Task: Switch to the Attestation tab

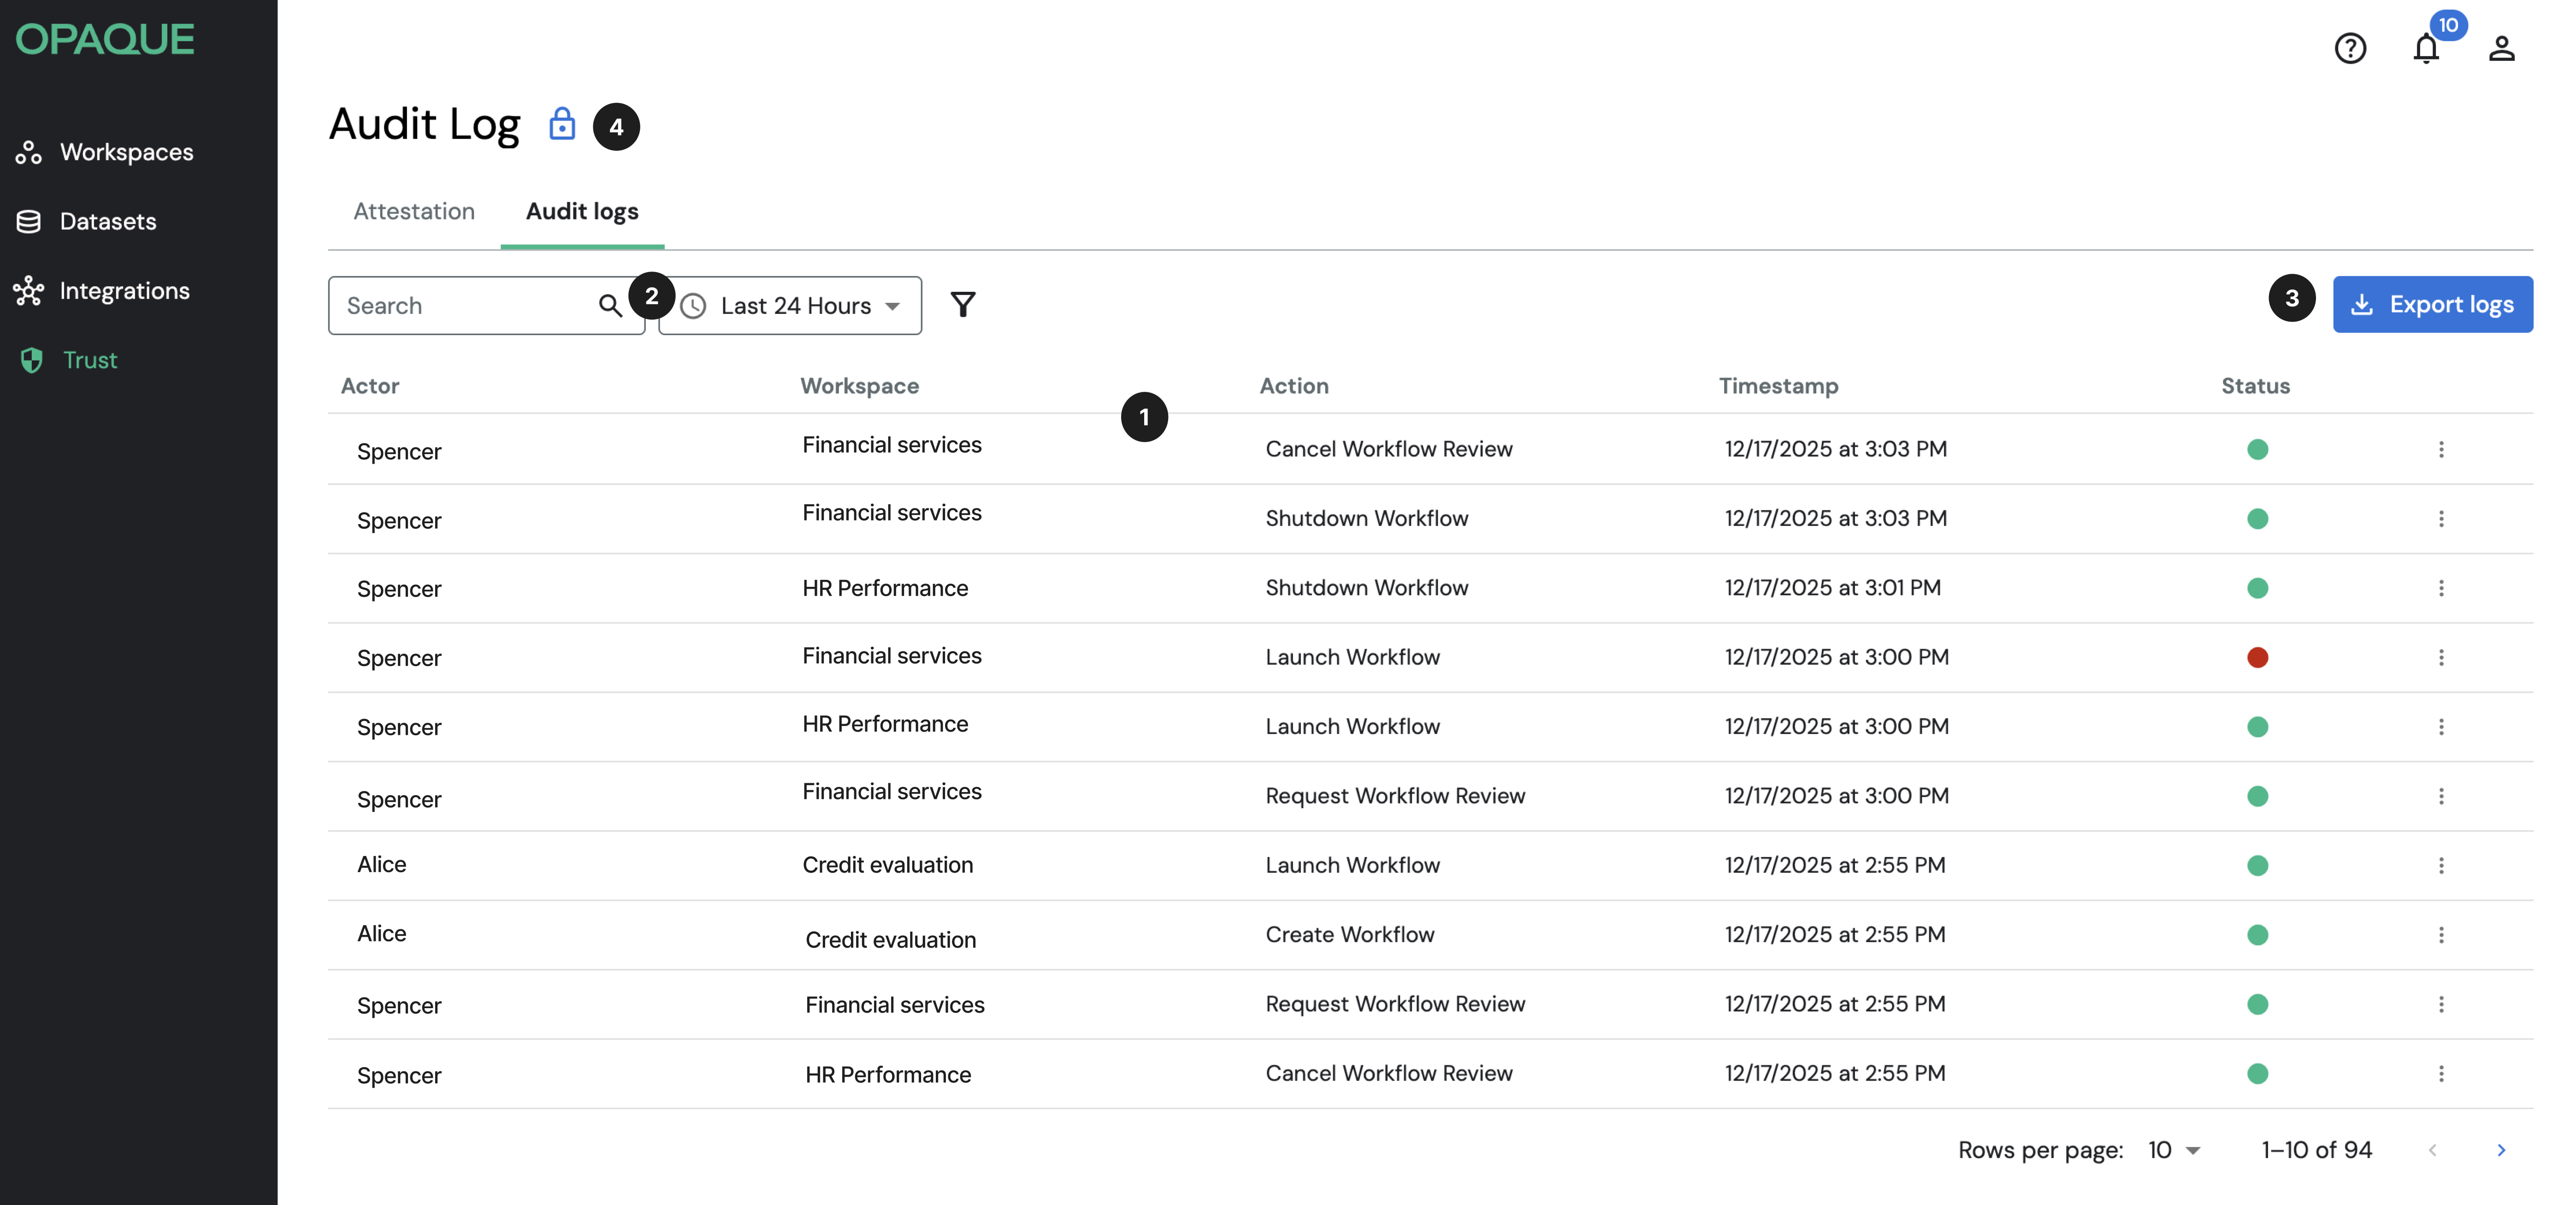Action: pos(414,211)
